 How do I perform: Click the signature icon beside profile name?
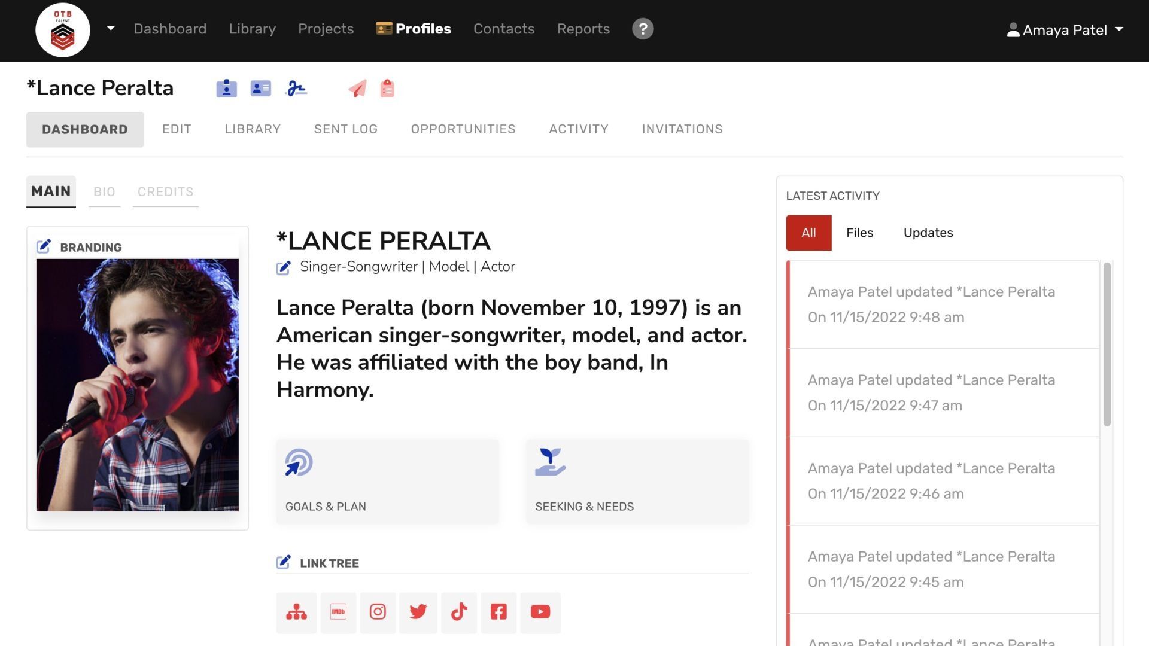tap(296, 89)
